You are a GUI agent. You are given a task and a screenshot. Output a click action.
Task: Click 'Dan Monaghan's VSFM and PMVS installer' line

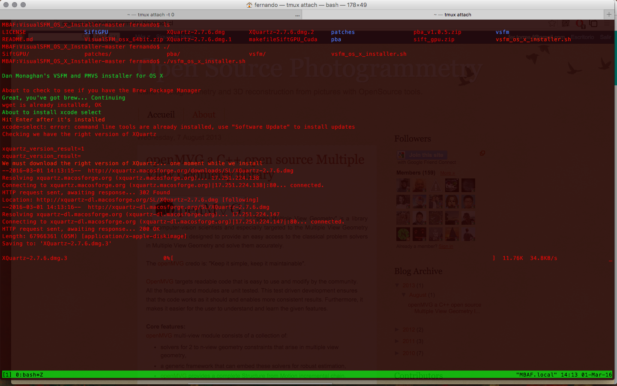(x=83, y=76)
